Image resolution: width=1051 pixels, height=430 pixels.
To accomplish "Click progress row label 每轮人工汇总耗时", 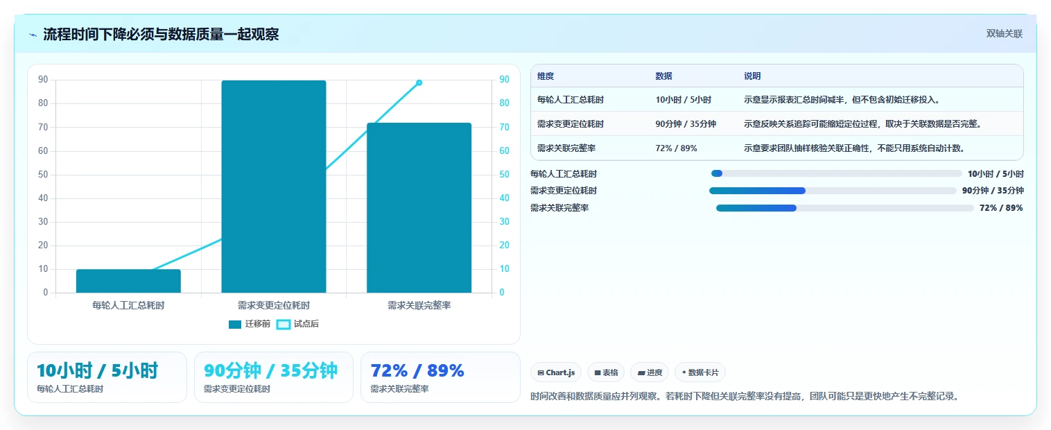I will pyautogui.click(x=564, y=173).
